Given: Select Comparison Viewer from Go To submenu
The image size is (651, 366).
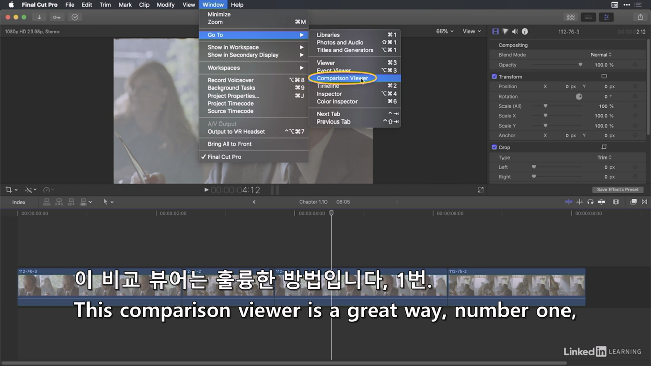Looking at the screenshot, I should (355, 78).
